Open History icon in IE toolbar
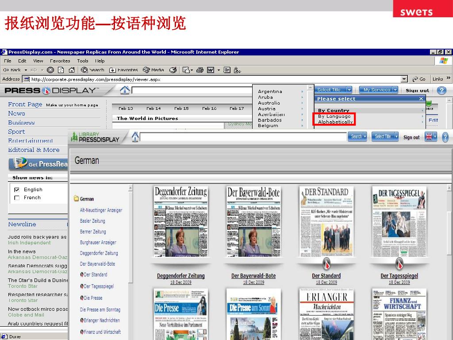453x340 pixels. click(173, 70)
